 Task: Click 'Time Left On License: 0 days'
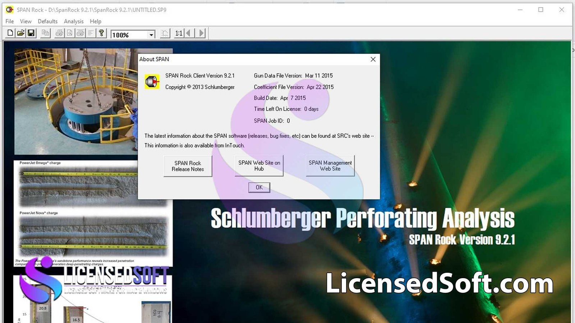click(x=286, y=109)
